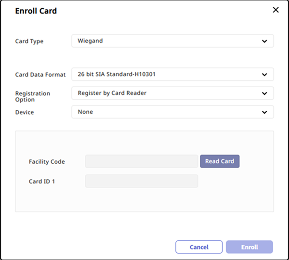Click the Card Data Format label
The height and width of the screenshot is (260, 289).
pos(40,75)
